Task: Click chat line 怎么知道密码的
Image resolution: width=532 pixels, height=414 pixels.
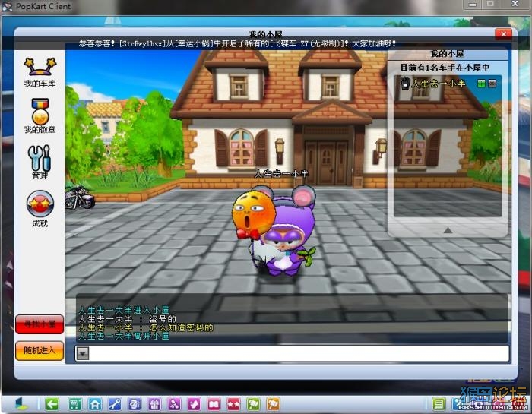Action: pos(181,327)
